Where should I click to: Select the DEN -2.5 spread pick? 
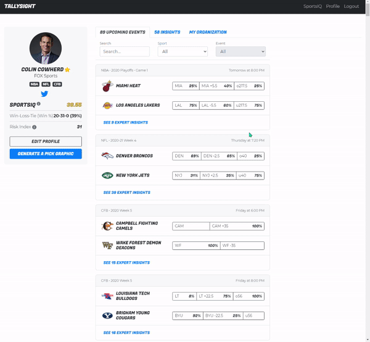tap(219, 156)
